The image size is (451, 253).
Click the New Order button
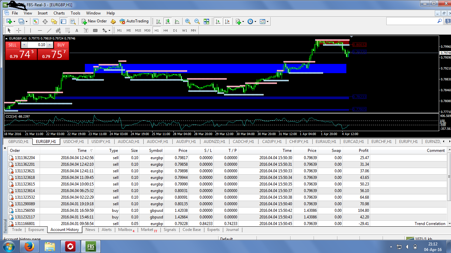94,21
